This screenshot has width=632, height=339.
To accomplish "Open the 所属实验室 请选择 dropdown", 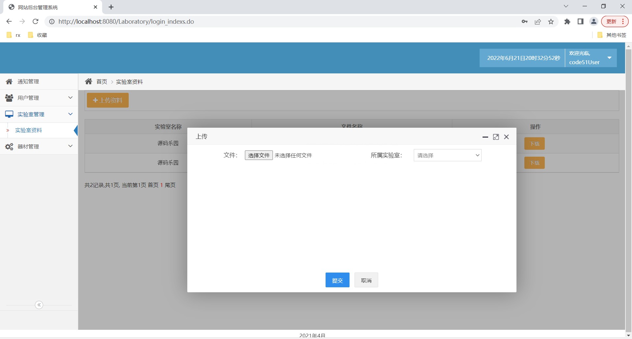I will (x=447, y=155).
